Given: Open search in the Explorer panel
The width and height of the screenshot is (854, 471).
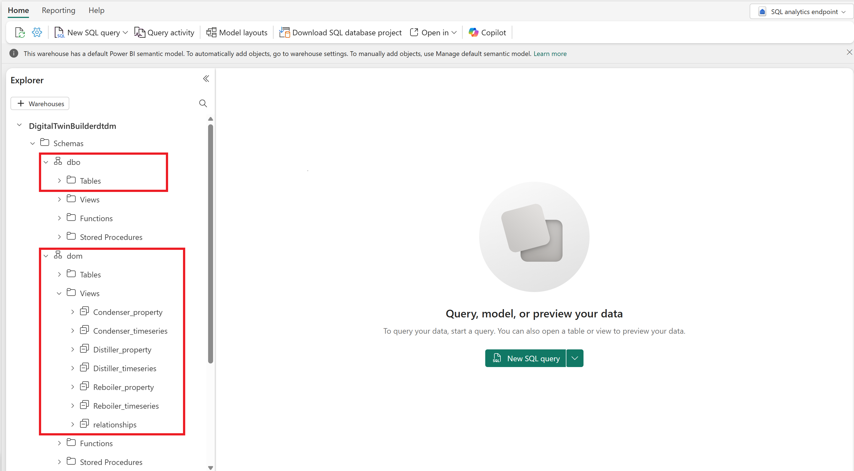Looking at the screenshot, I should coord(203,103).
